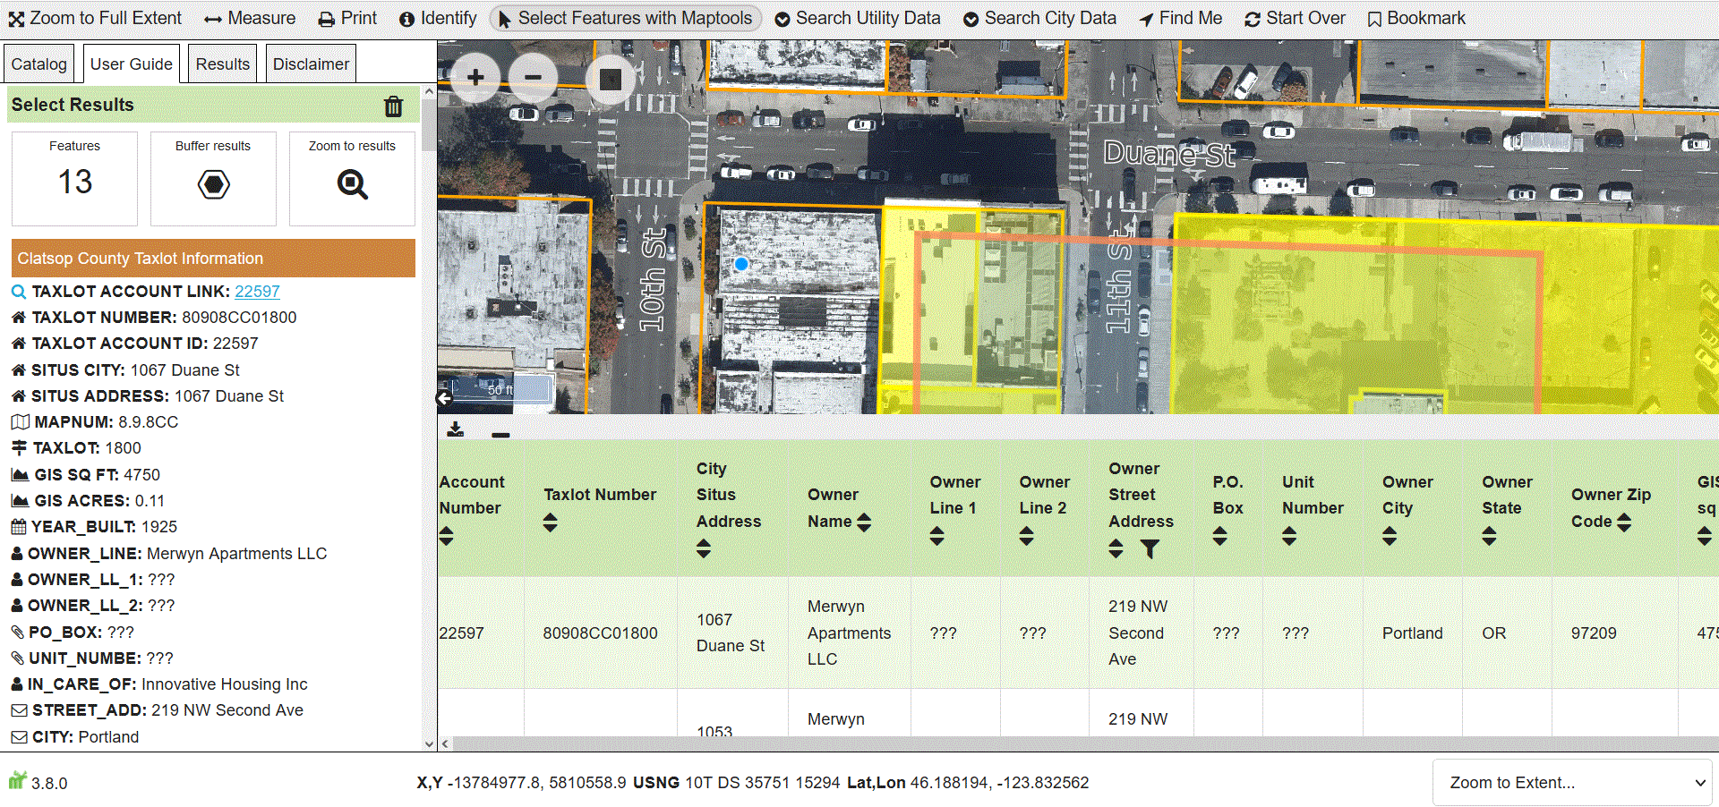The image size is (1719, 807).
Task: Click the YEAR_BUILT 1925 row
Action: tap(94, 527)
